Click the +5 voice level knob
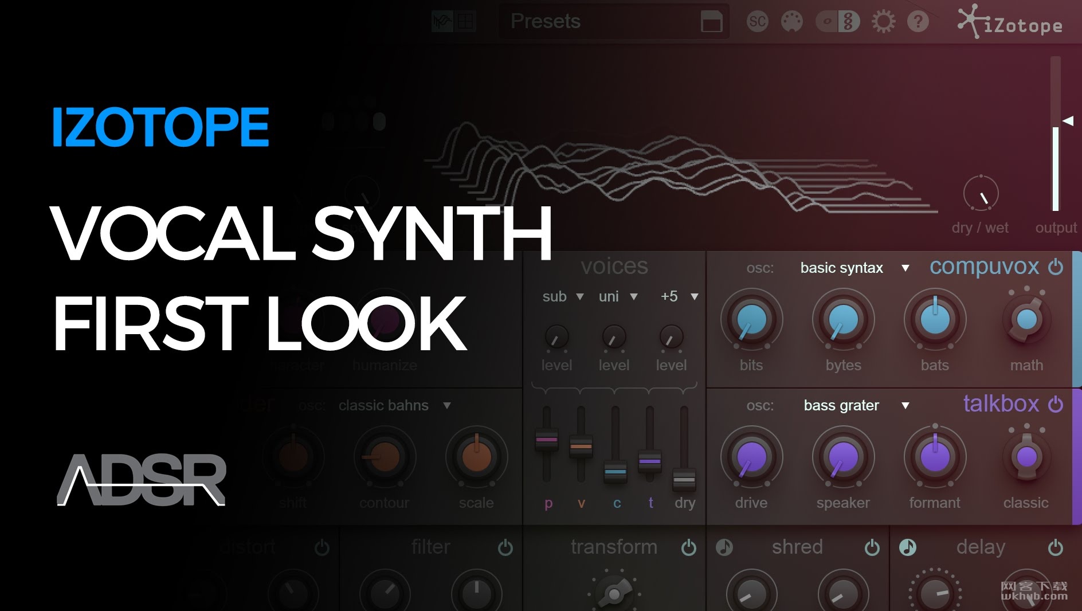Image resolution: width=1082 pixels, height=611 pixels. coord(671,338)
